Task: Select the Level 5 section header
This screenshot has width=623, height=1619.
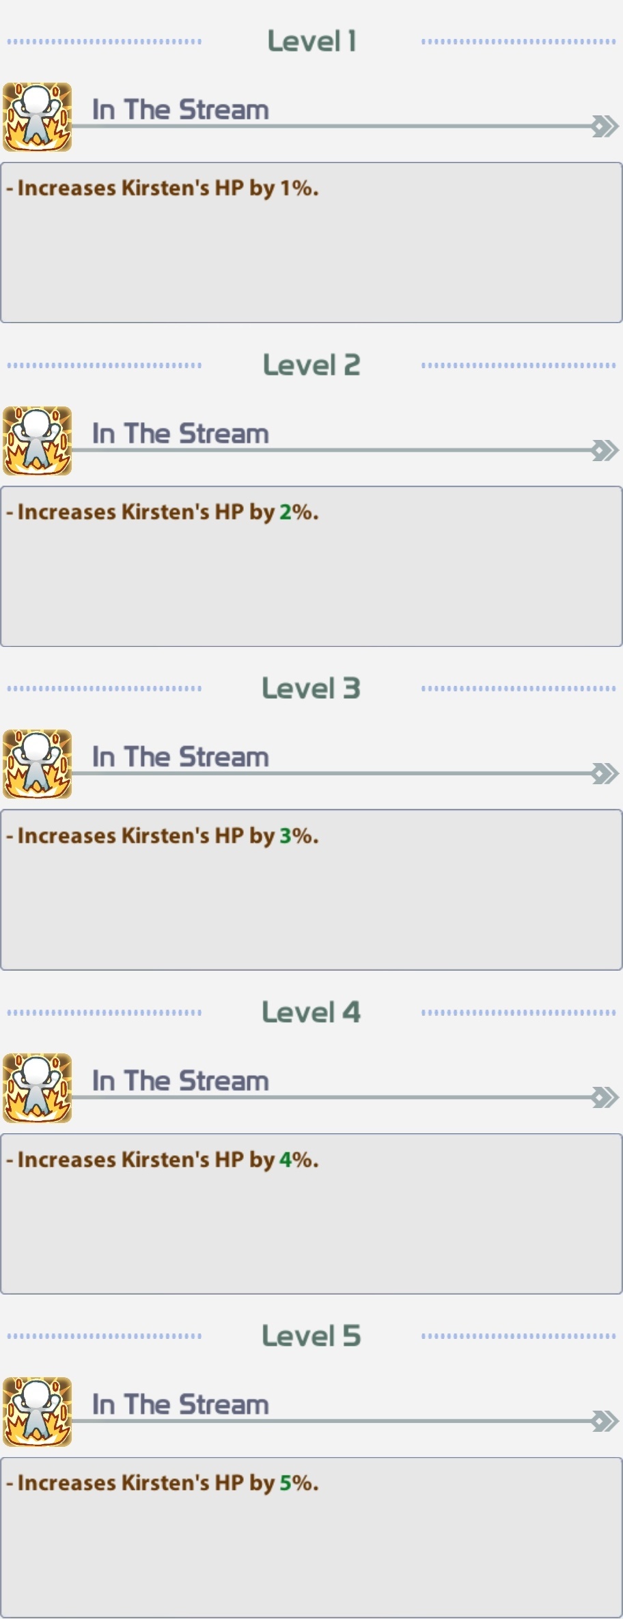Action: [311, 1336]
